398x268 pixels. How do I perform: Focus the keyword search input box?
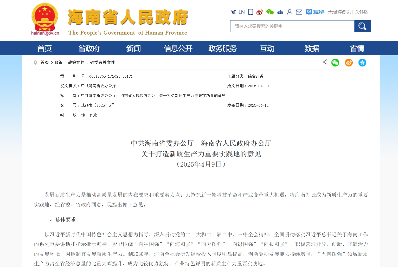pyautogui.click(x=292, y=26)
